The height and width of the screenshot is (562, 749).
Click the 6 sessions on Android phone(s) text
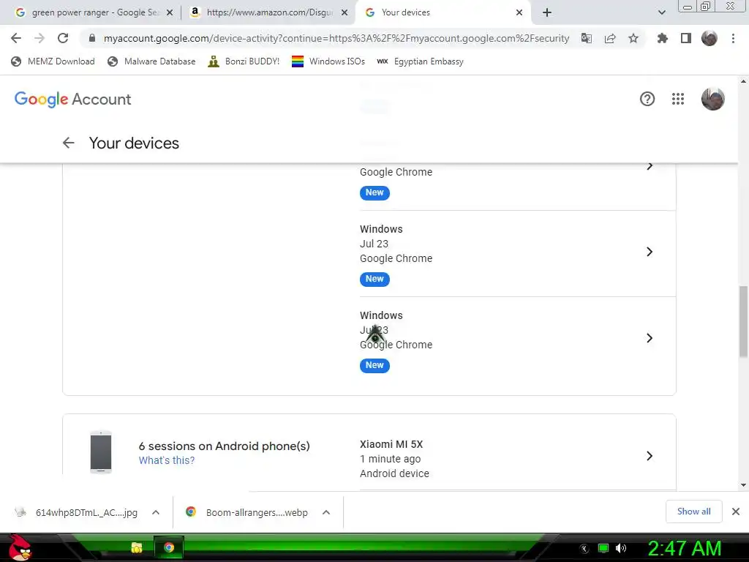tap(224, 446)
